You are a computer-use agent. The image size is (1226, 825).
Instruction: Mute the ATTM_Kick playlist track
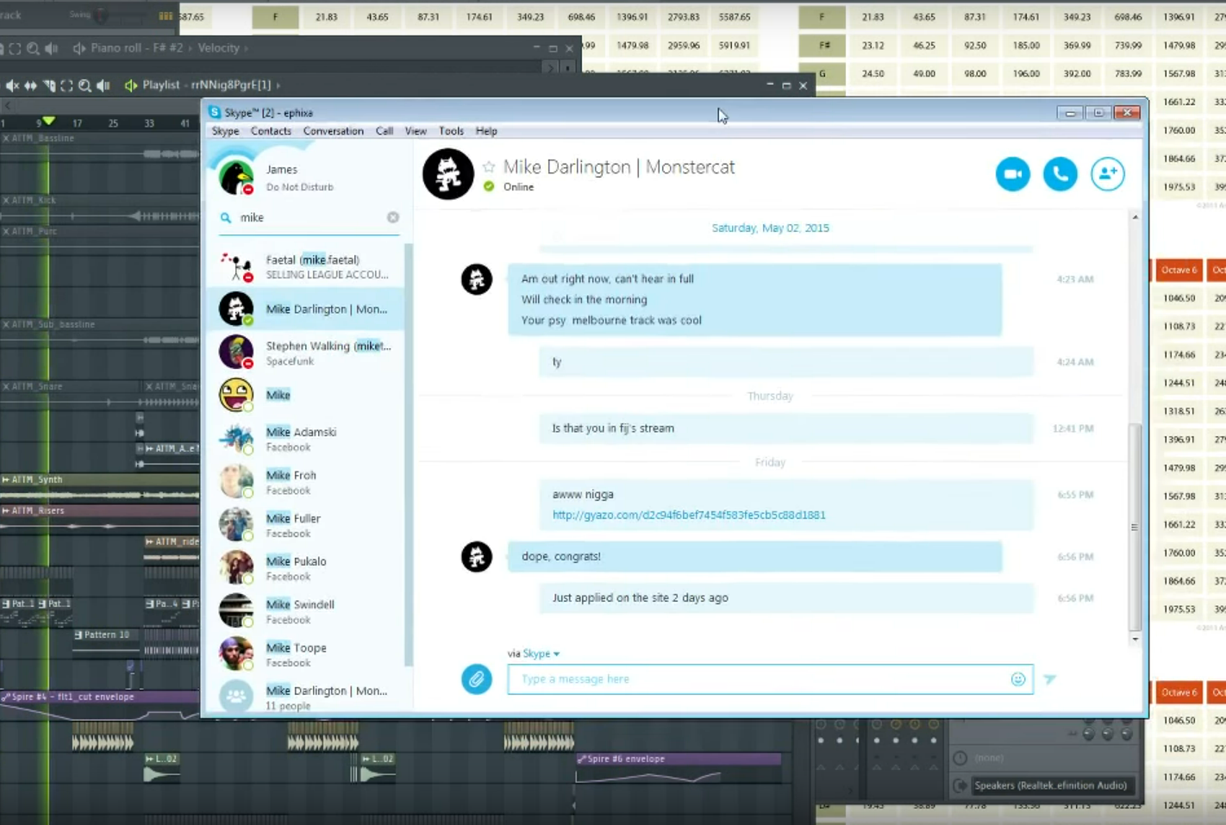[6, 200]
